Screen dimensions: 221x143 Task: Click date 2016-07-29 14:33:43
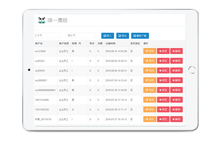116,80
